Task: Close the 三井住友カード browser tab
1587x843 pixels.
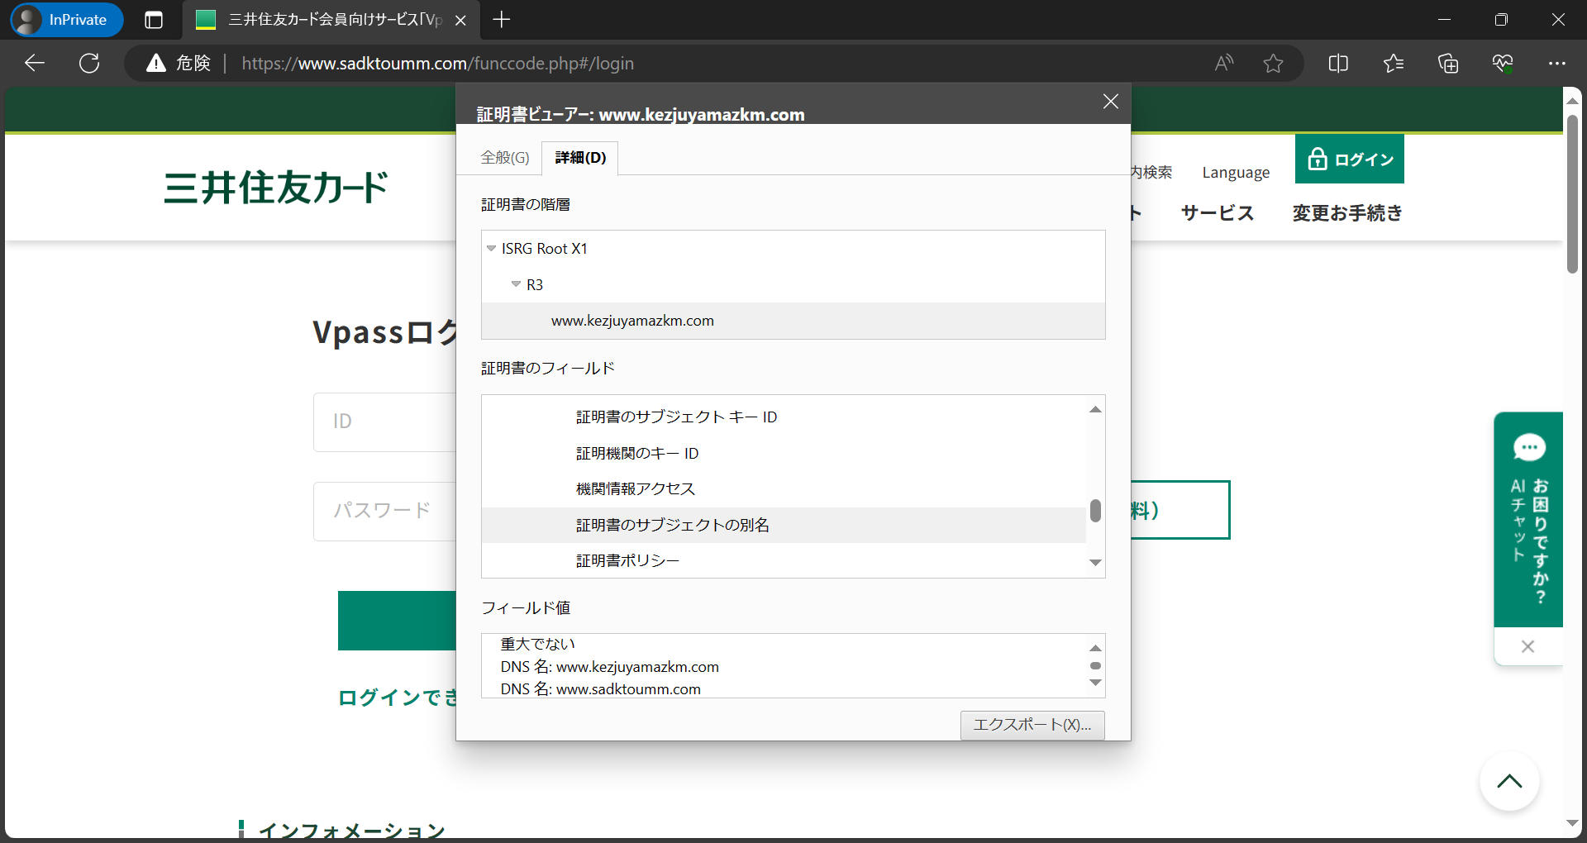Action: [x=460, y=20]
